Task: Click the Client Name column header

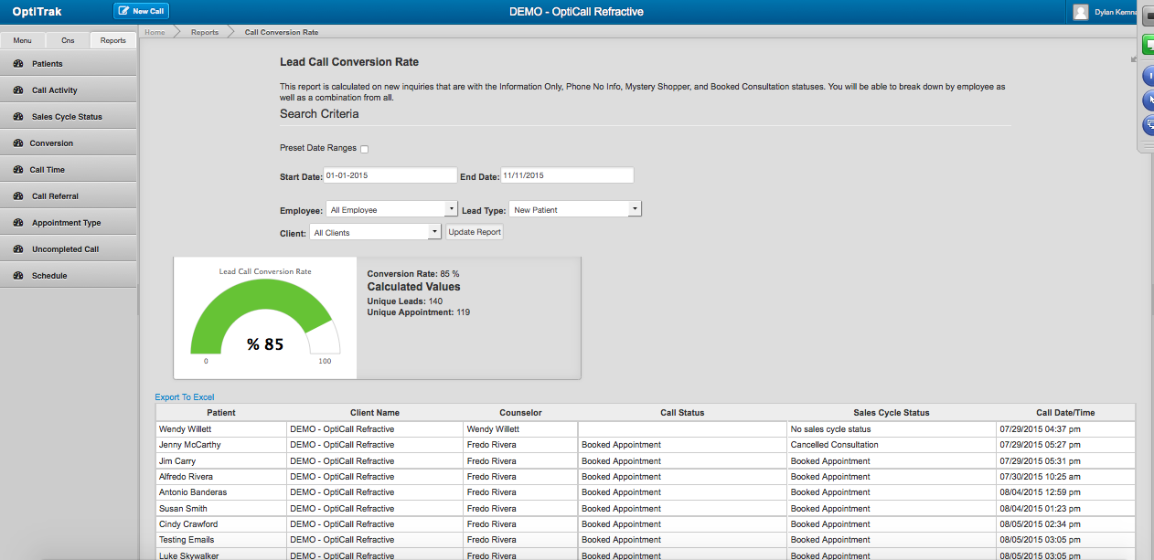Action: pyautogui.click(x=375, y=413)
